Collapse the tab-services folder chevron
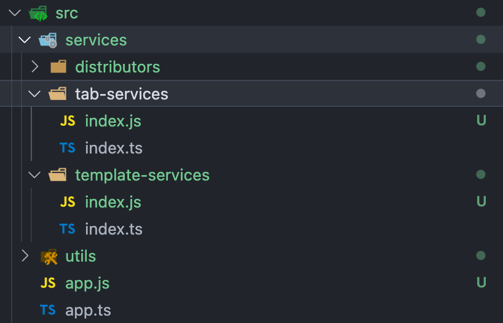The height and width of the screenshot is (323, 503). tap(34, 94)
